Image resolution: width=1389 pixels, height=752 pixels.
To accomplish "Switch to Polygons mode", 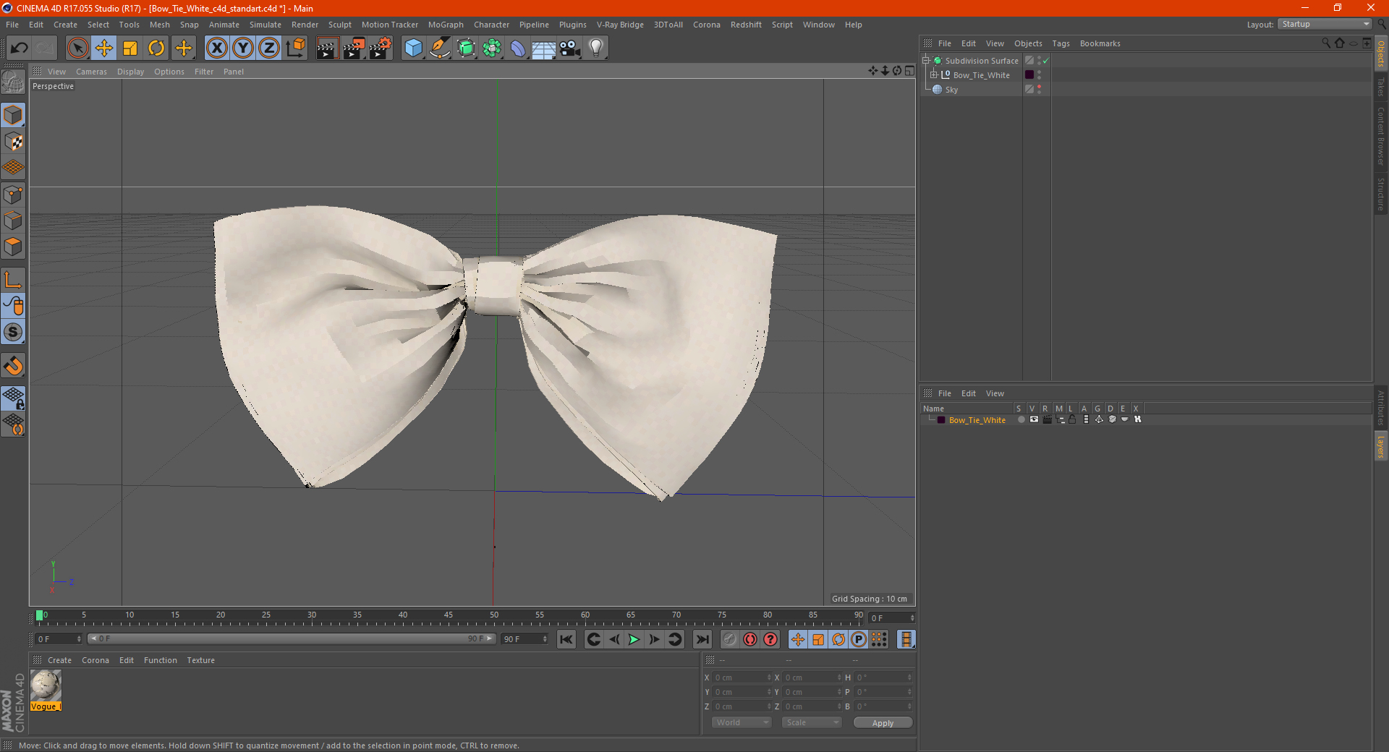I will tap(13, 247).
